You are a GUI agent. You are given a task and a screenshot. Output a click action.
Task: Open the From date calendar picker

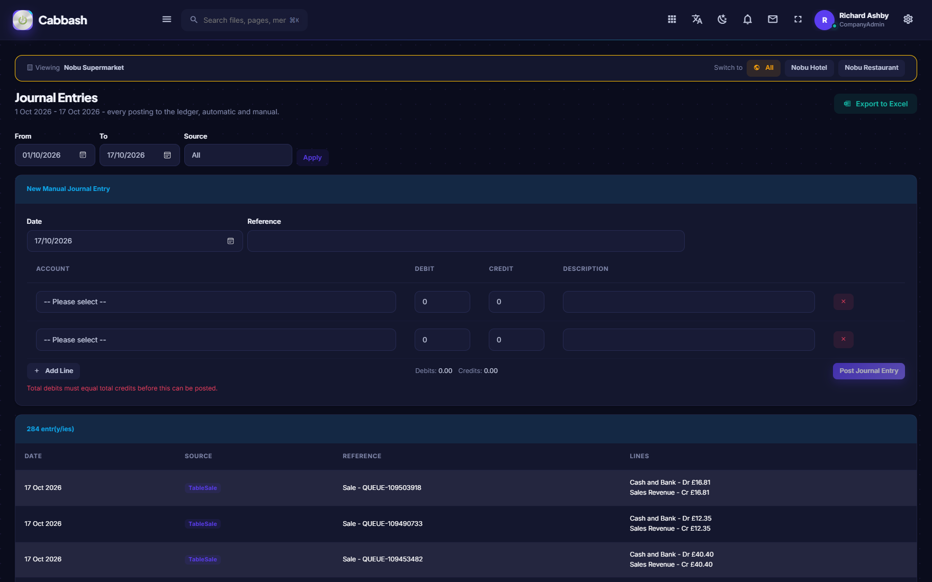pos(83,155)
